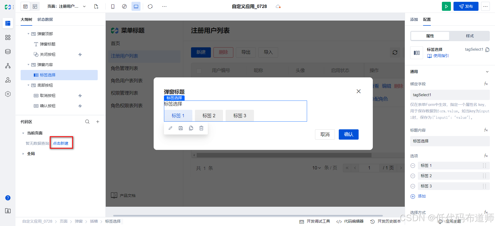Click the 点击新建 link
This screenshot has height=226, width=495.
point(61,143)
